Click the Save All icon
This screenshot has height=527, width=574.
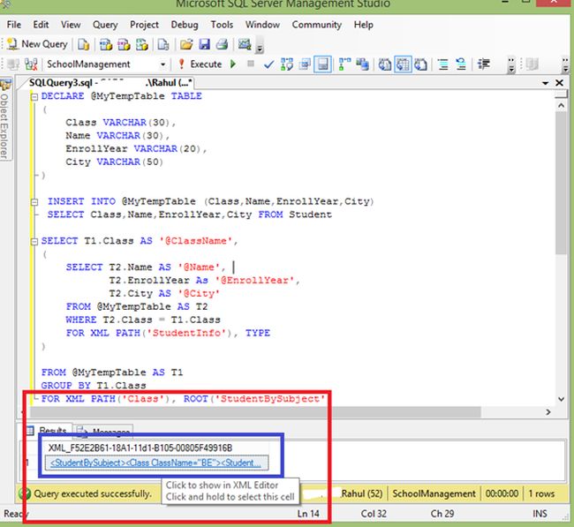click(222, 43)
